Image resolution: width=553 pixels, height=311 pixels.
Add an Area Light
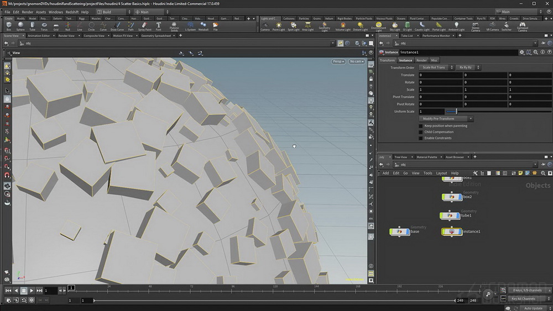pos(308,27)
